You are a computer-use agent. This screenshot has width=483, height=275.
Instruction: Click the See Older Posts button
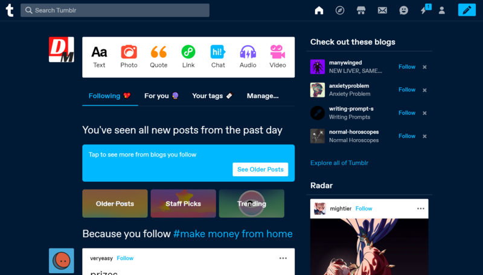coord(260,170)
